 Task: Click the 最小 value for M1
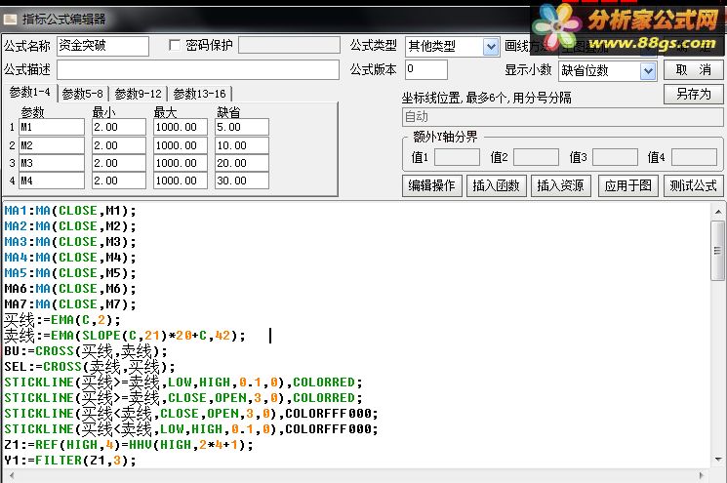(x=119, y=127)
